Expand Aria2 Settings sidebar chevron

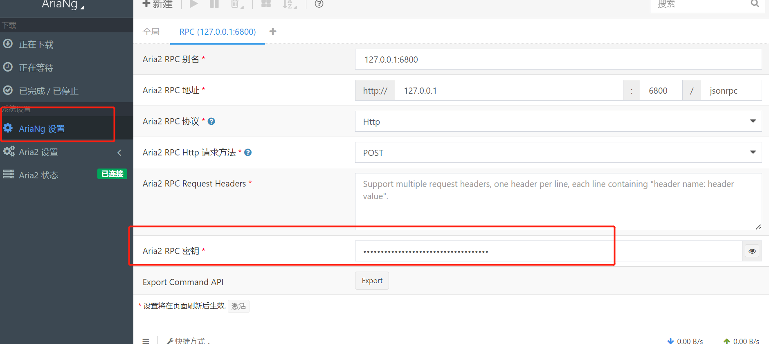119,153
